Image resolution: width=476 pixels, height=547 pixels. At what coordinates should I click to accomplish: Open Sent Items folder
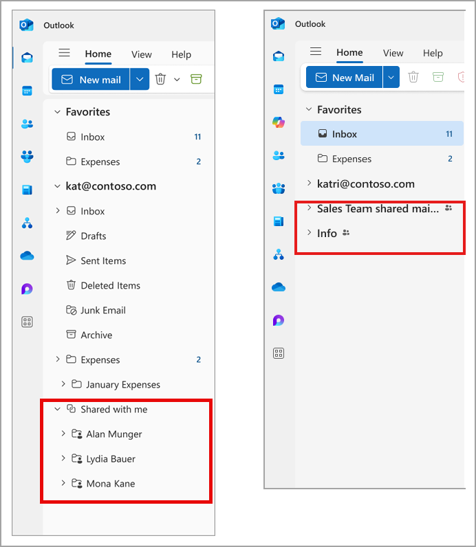[128, 260]
